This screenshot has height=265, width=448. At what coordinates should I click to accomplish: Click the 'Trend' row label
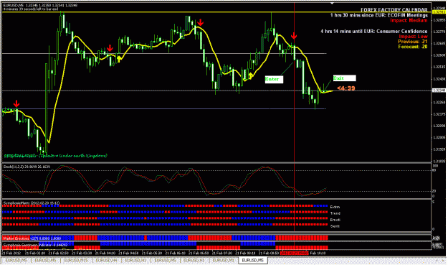(335, 213)
